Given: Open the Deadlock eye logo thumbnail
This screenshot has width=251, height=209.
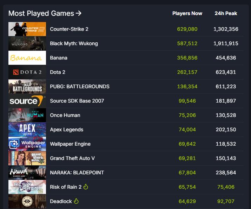Looking at the screenshot, I should click(x=27, y=202).
